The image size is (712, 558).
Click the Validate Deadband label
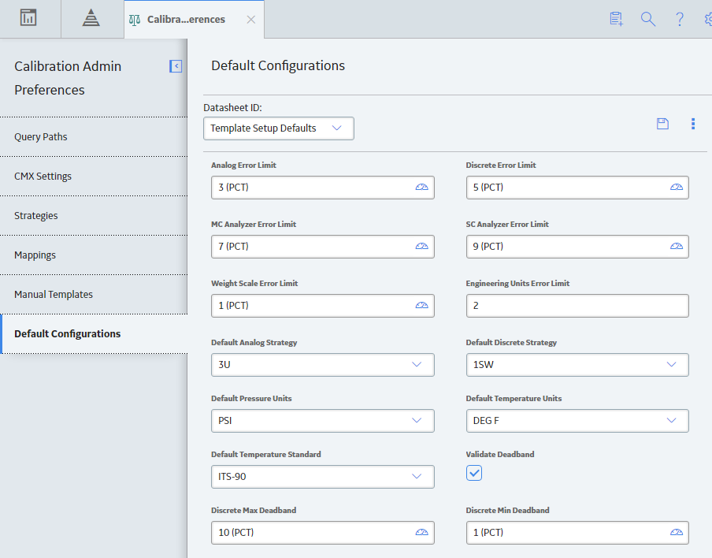500,454
